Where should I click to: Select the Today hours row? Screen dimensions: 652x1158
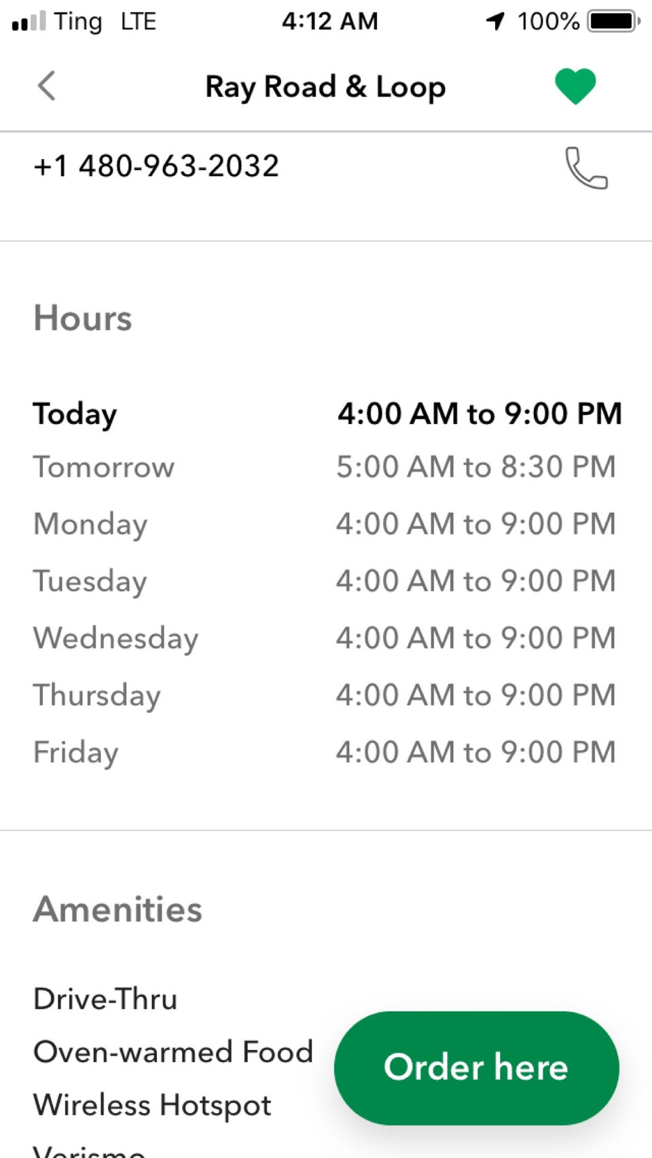click(x=327, y=413)
